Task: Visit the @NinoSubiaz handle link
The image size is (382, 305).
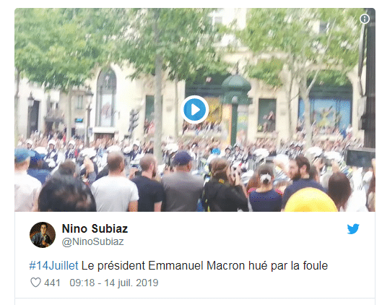Action: pos(92,241)
